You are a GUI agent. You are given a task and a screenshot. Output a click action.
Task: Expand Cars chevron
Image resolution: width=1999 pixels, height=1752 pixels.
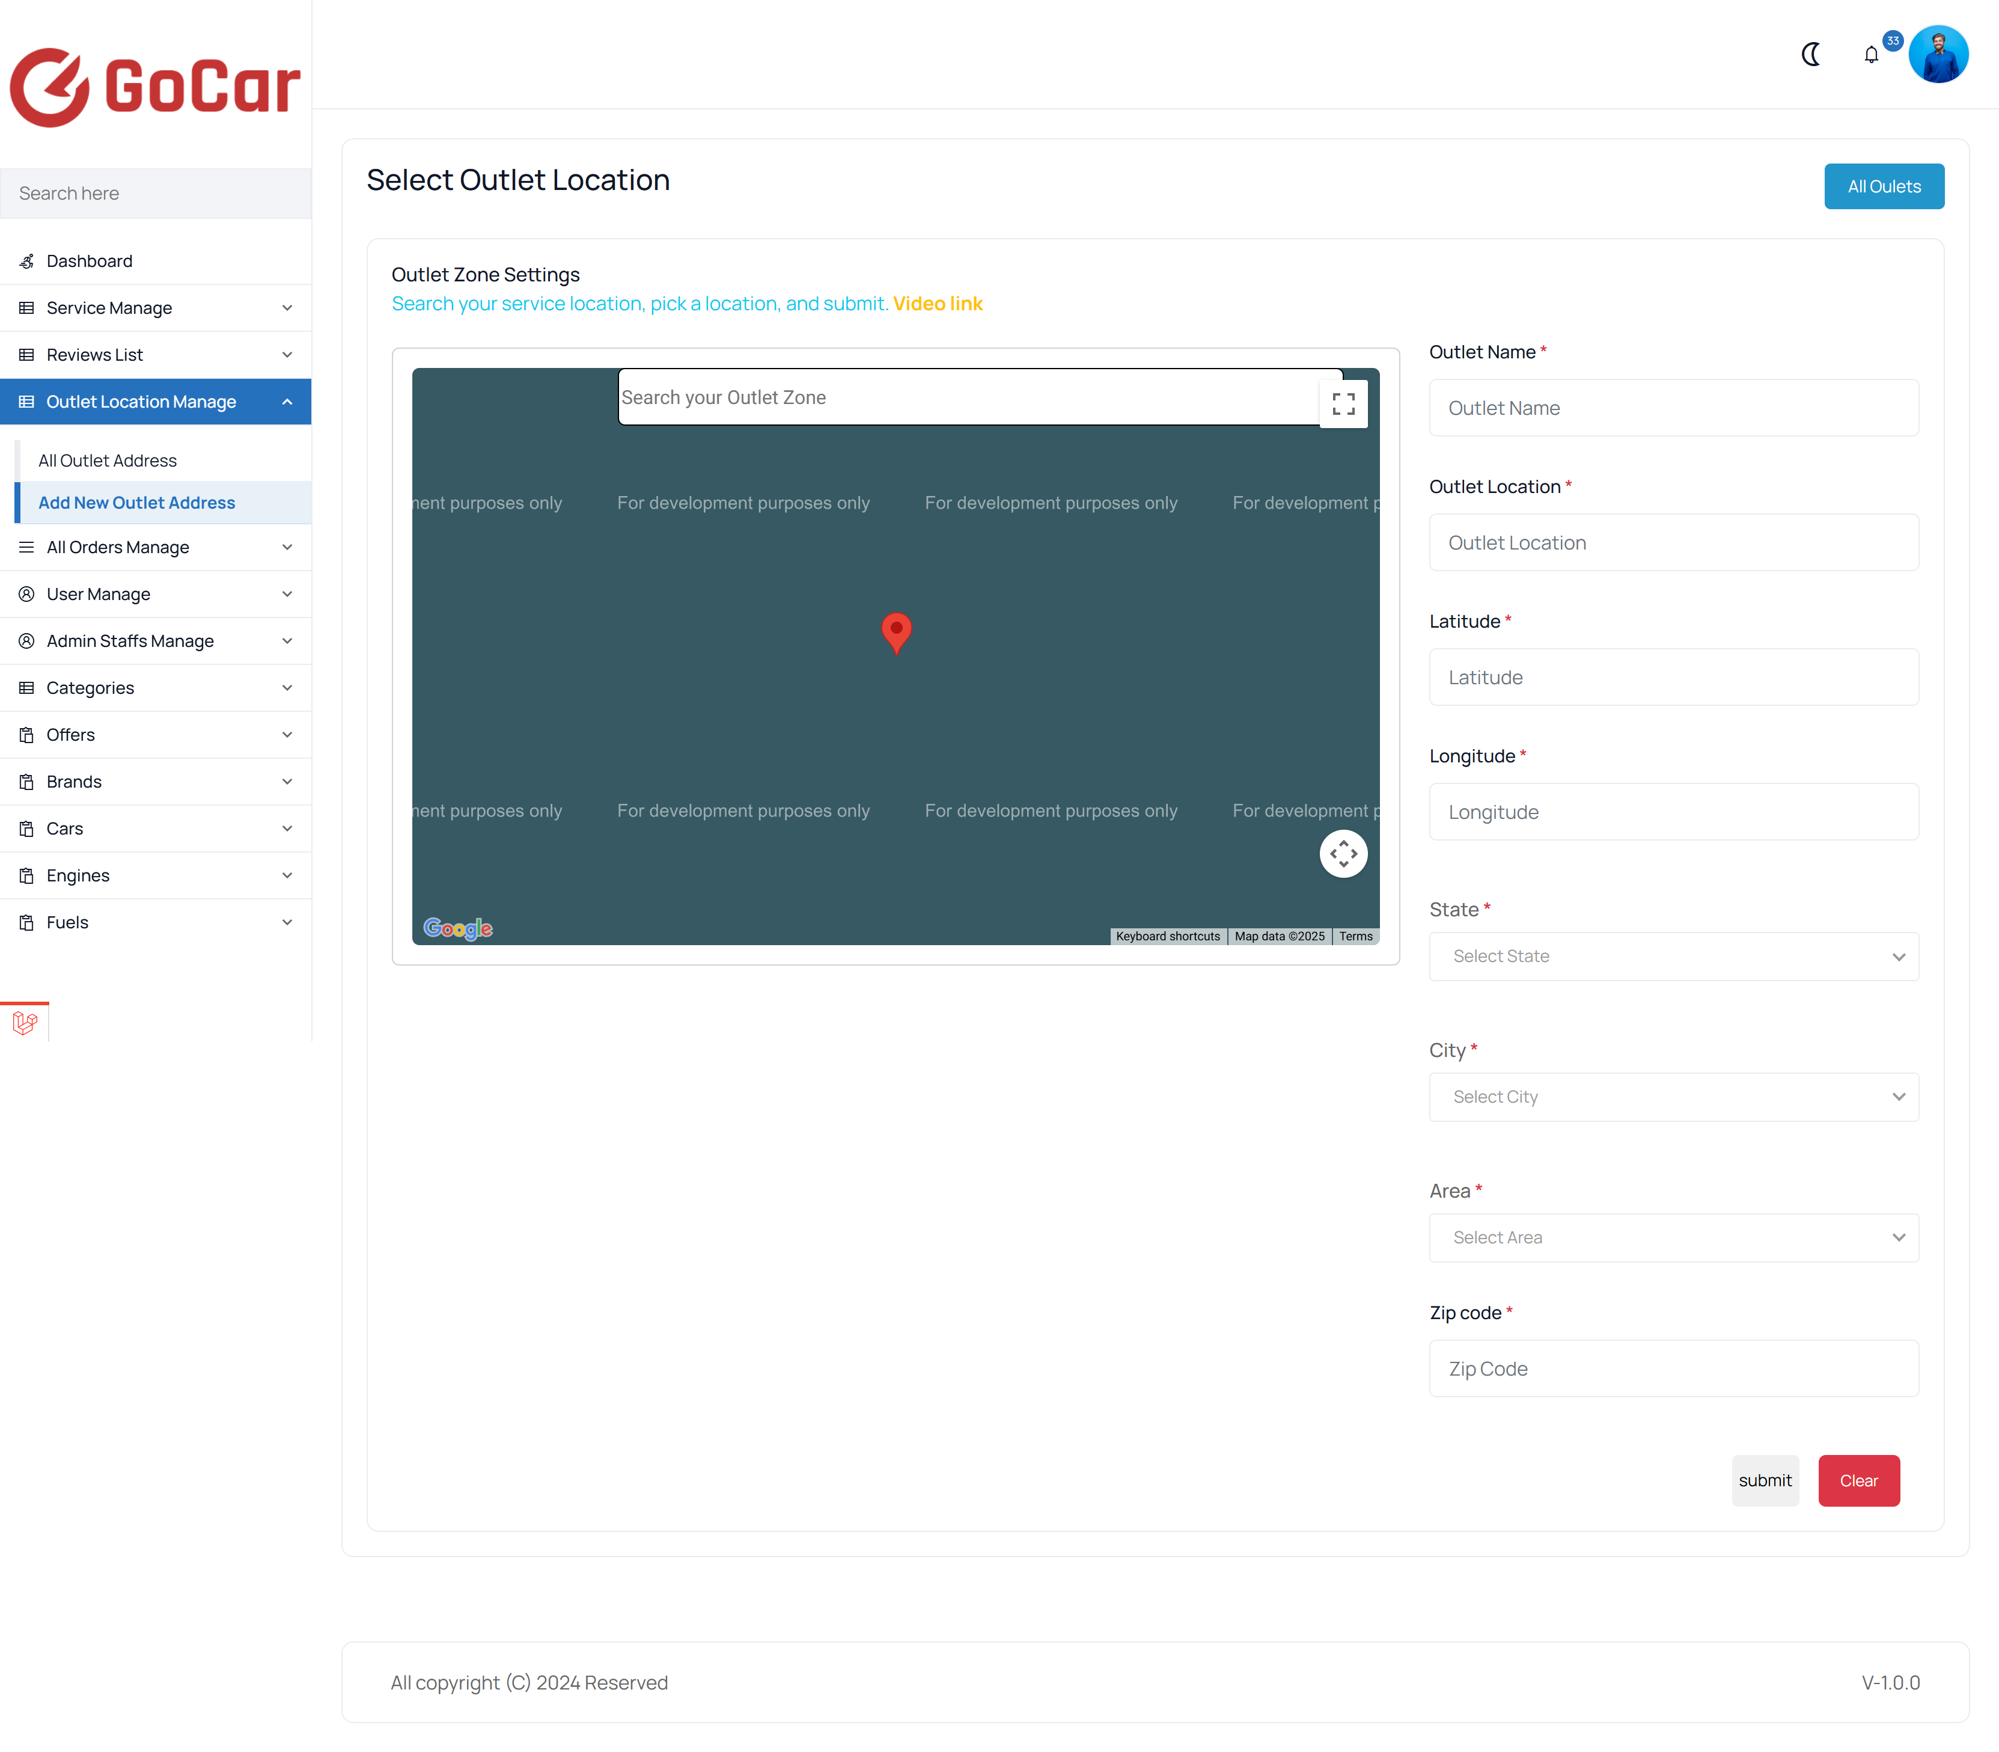pos(287,829)
